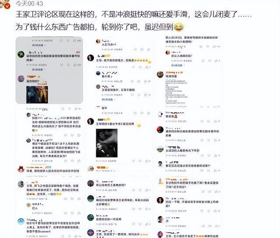This screenshot has height=238, width=280.
Task: Click the comment icon on 人生污点+1 row
Action: 142,50
